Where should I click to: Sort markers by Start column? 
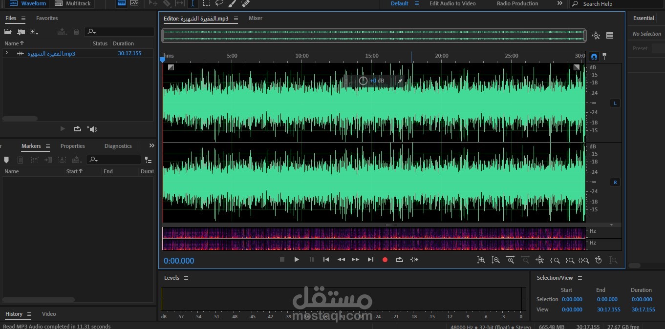click(x=74, y=171)
